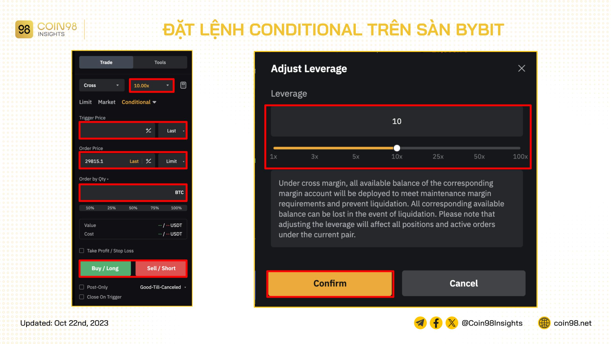Click the transfer/convert icon on Order Price

[x=149, y=161]
